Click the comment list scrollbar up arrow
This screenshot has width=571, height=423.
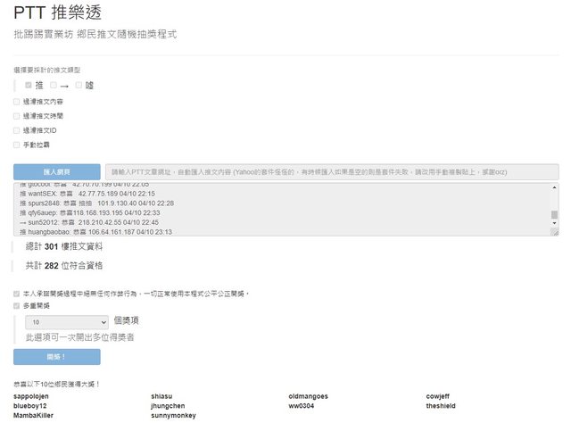554,187
